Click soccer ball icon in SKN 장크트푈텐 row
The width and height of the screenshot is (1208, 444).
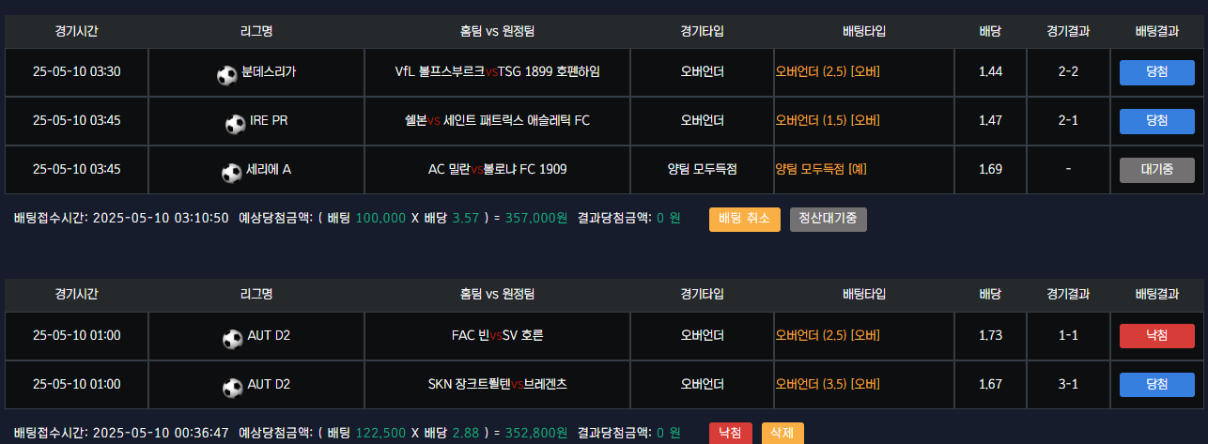(x=232, y=387)
